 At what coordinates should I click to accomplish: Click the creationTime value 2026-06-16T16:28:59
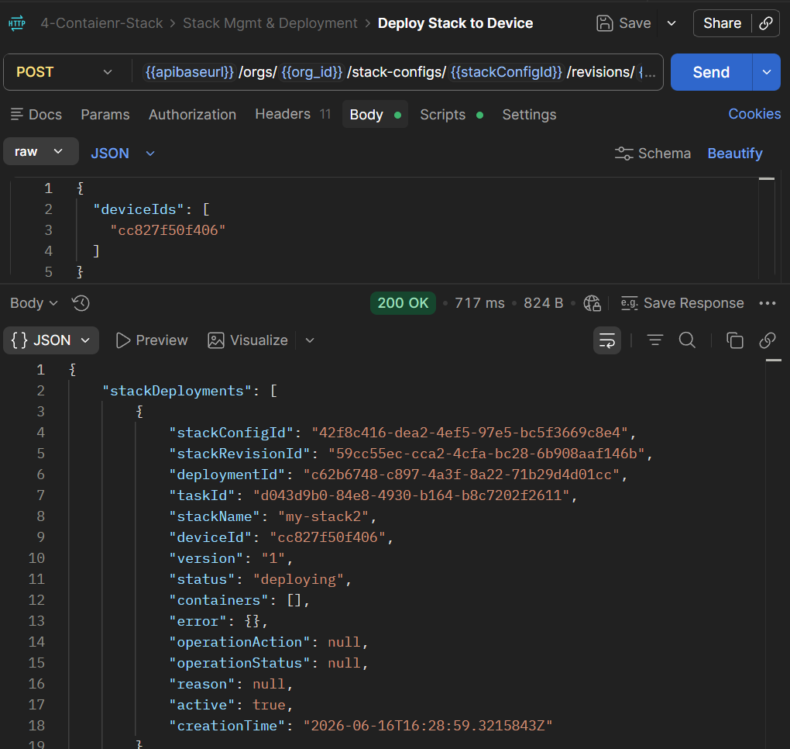coord(428,726)
